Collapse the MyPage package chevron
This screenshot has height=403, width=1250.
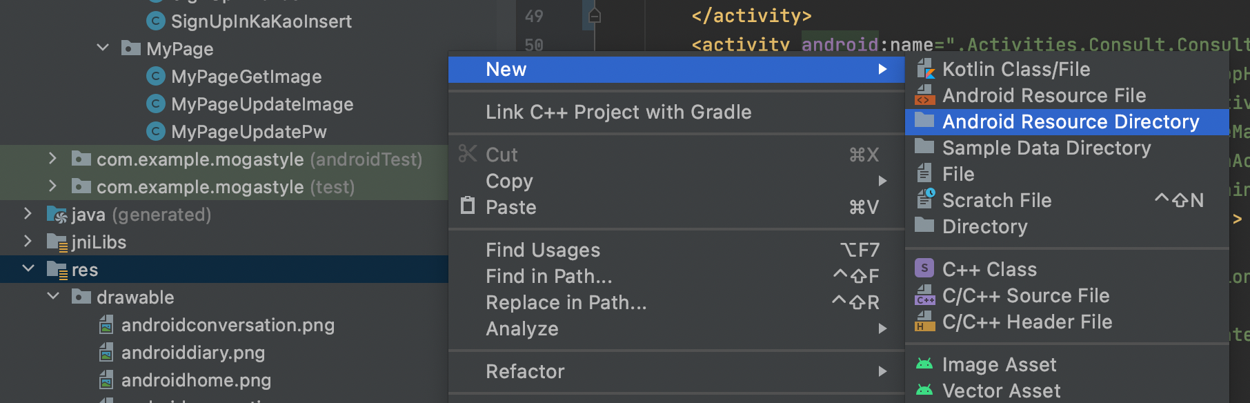(x=103, y=48)
